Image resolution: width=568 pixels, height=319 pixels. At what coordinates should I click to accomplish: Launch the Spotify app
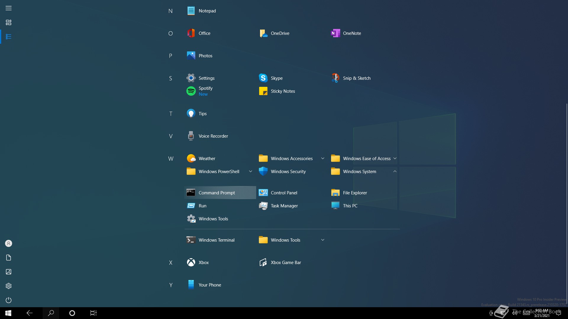(x=220, y=91)
